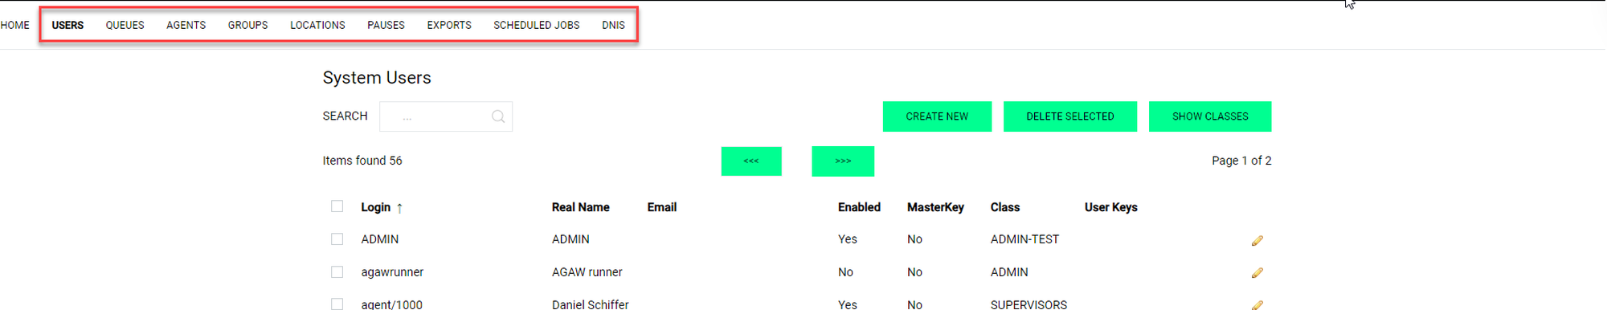
Task: Open the USERS menu item
Action: pos(67,25)
